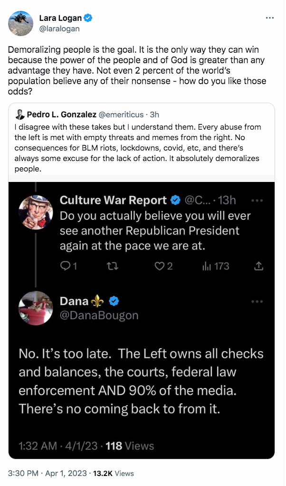The image size is (286, 486).
Task: Click Lara Logan's blue verified badge
Action: point(88,18)
